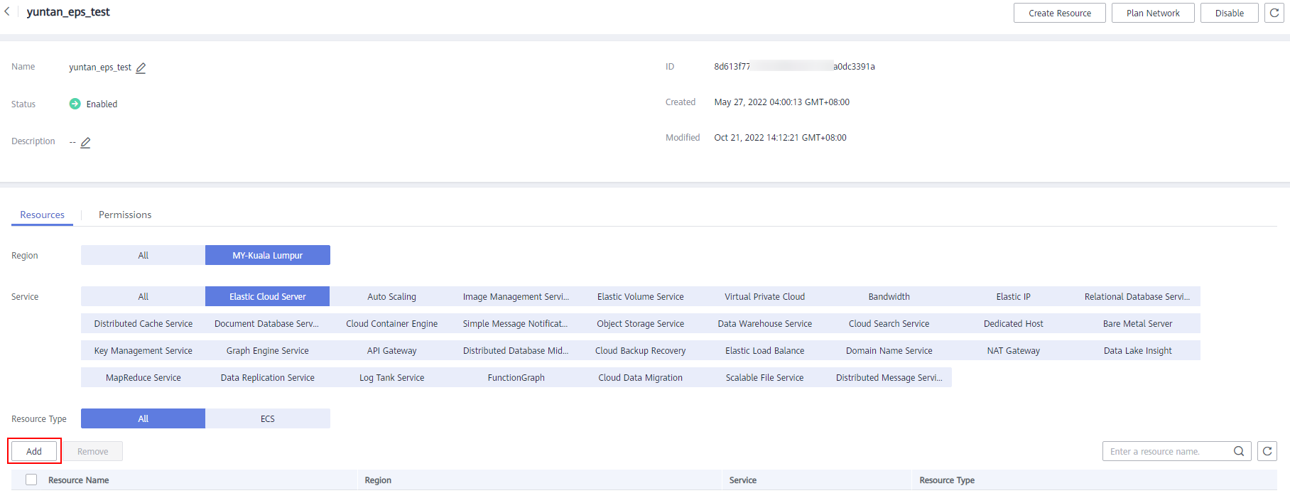Filter by Log Tank Service
Viewport: 1290px width, 498px height.
392,377
